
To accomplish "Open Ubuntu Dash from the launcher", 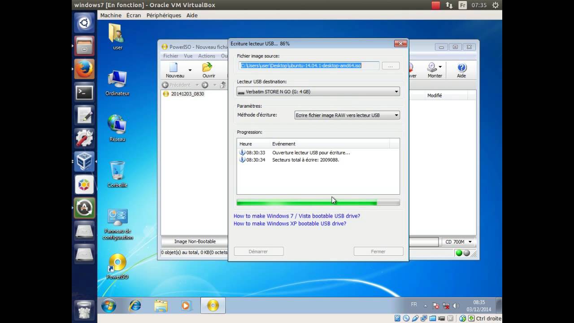I will point(84,22).
